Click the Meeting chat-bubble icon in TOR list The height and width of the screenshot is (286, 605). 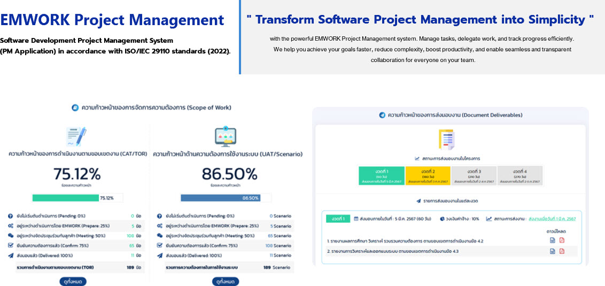11,235
